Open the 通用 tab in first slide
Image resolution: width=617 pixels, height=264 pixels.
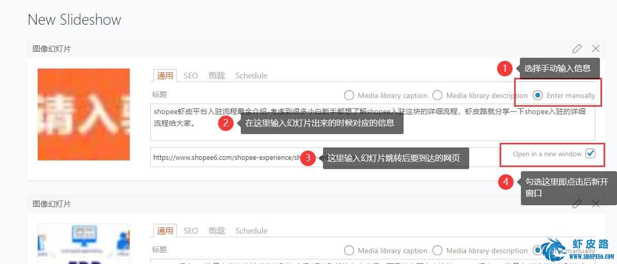[x=165, y=75]
